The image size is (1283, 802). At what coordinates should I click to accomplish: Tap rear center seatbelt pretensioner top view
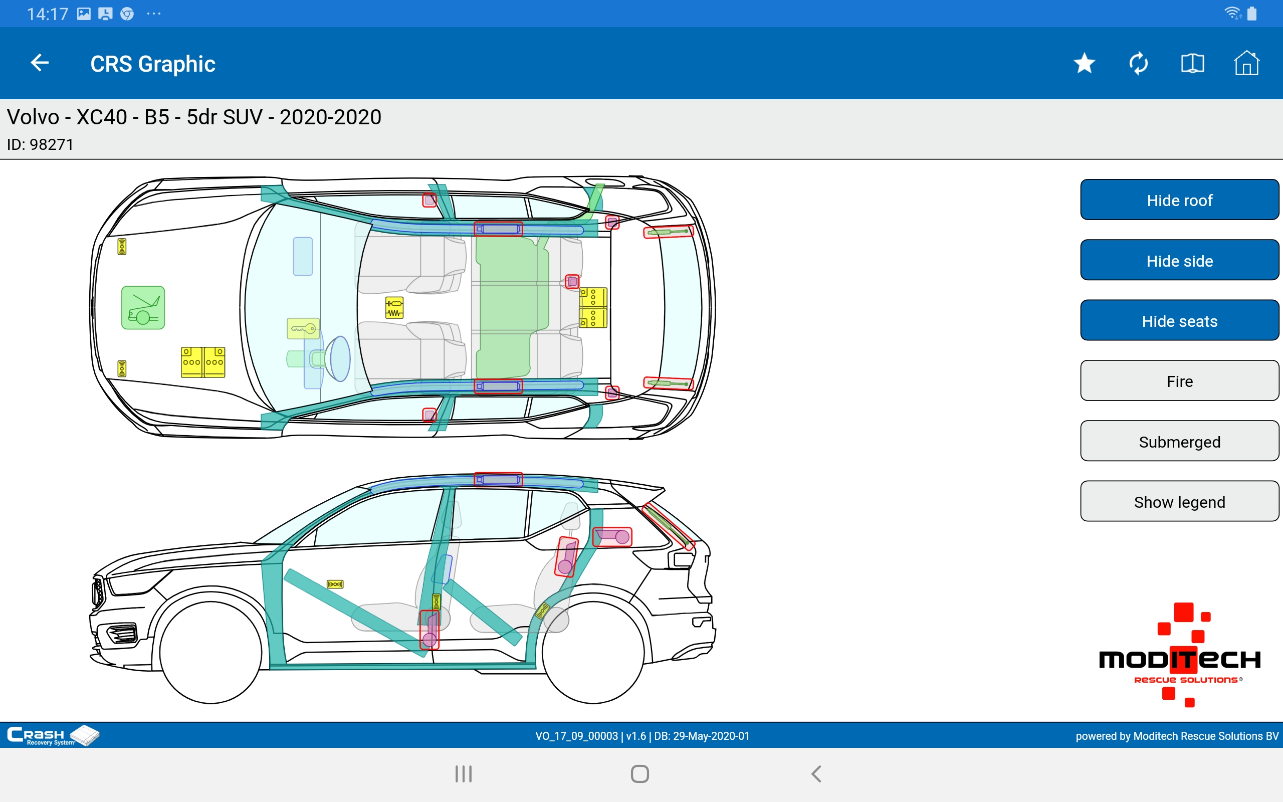(x=572, y=282)
